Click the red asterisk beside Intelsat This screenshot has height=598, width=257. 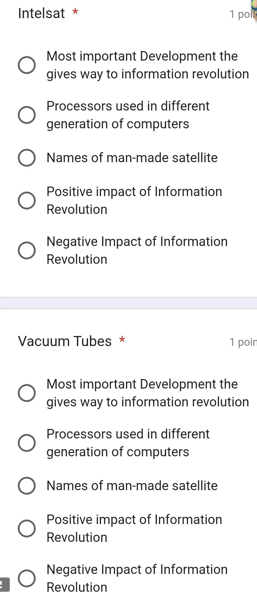pyautogui.click(x=75, y=12)
